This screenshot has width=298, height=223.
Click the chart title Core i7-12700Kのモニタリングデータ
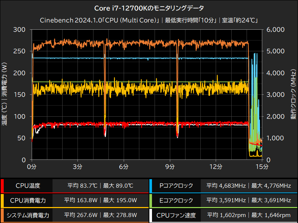[x=149, y=7]
